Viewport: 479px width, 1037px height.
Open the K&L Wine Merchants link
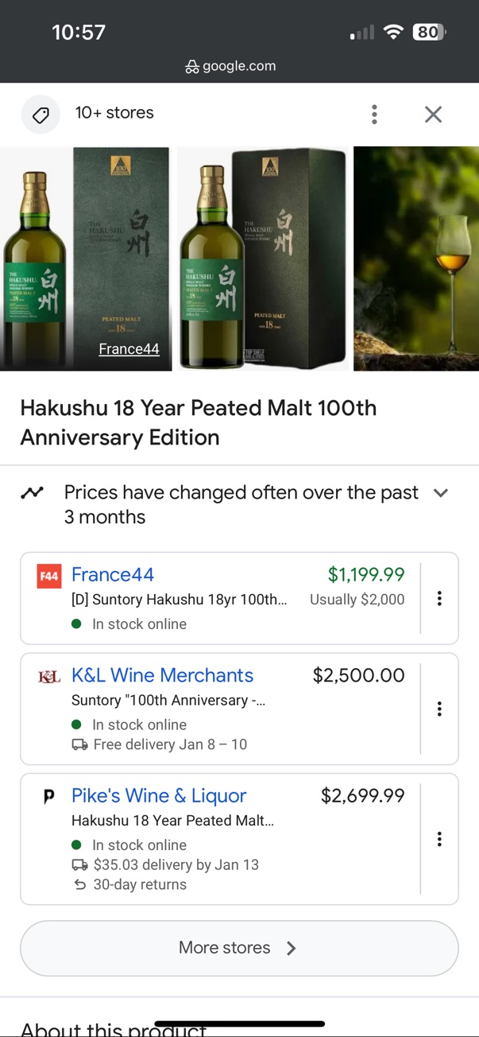pos(162,675)
